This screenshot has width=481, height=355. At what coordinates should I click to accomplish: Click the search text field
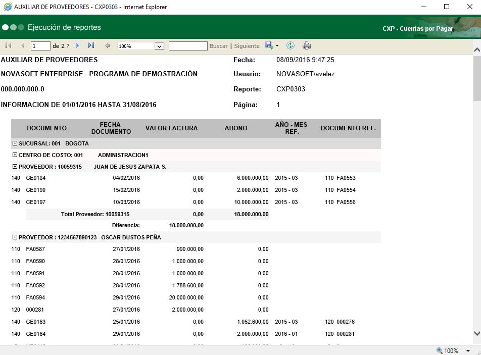[x=188, y=45]
